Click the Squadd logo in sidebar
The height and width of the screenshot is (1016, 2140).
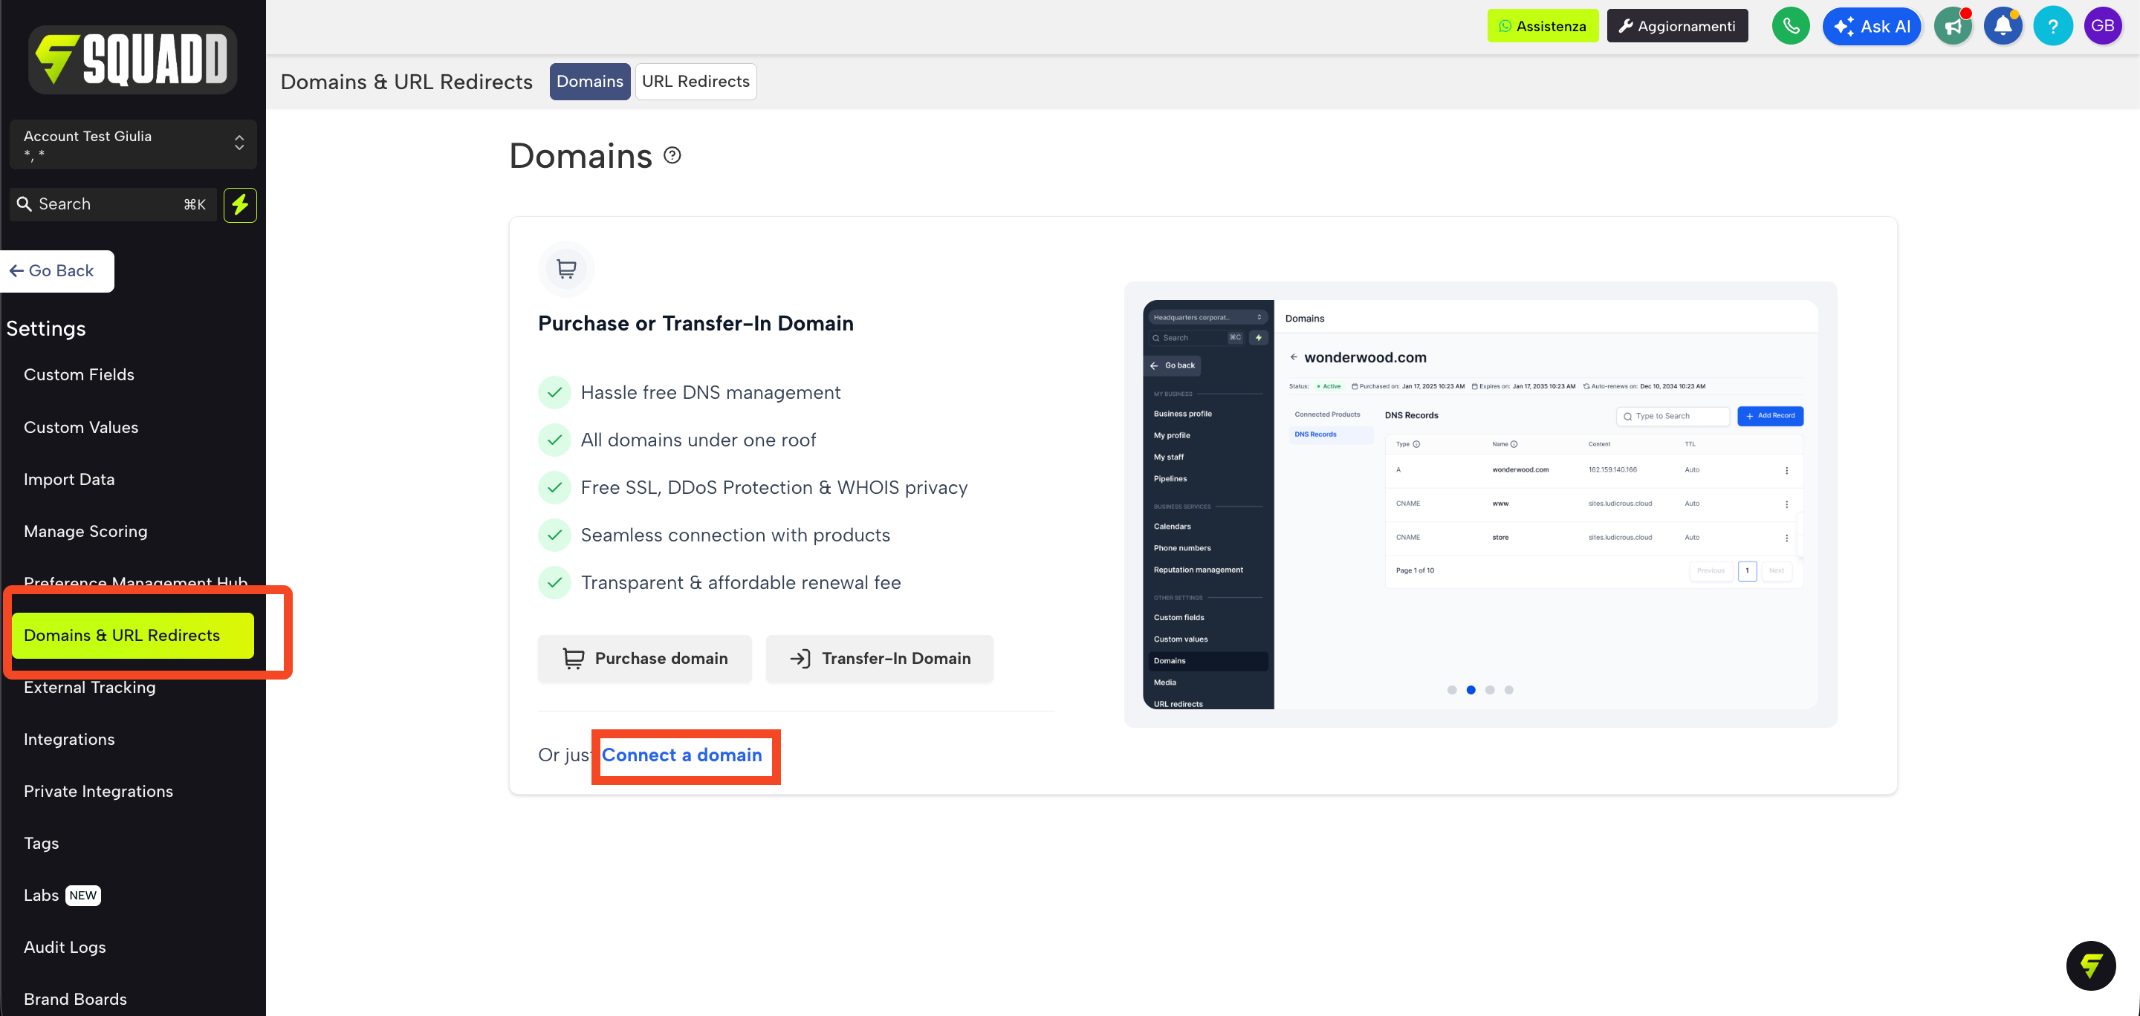tap(133, 59)
